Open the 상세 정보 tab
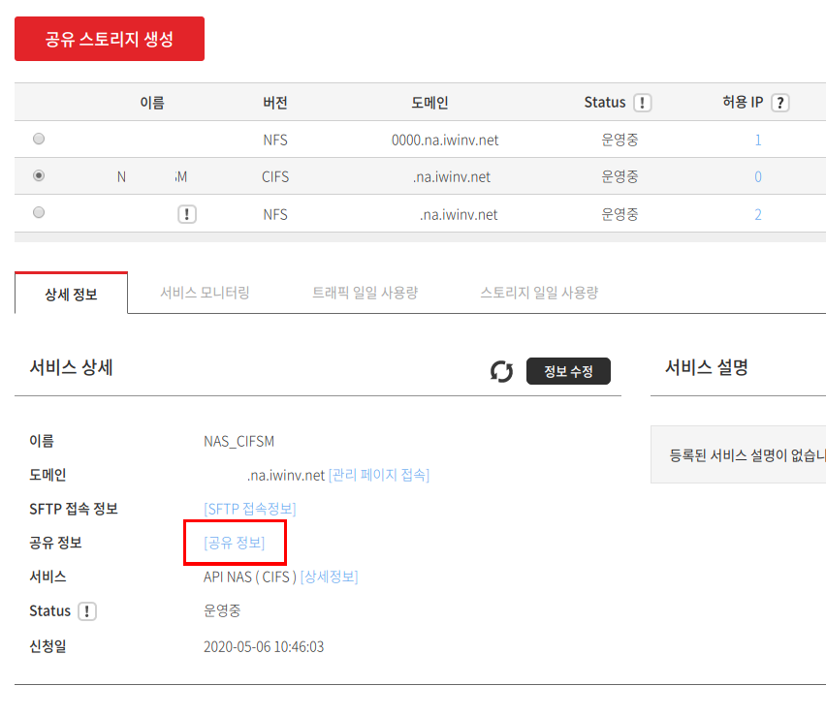 pos(71,294)
